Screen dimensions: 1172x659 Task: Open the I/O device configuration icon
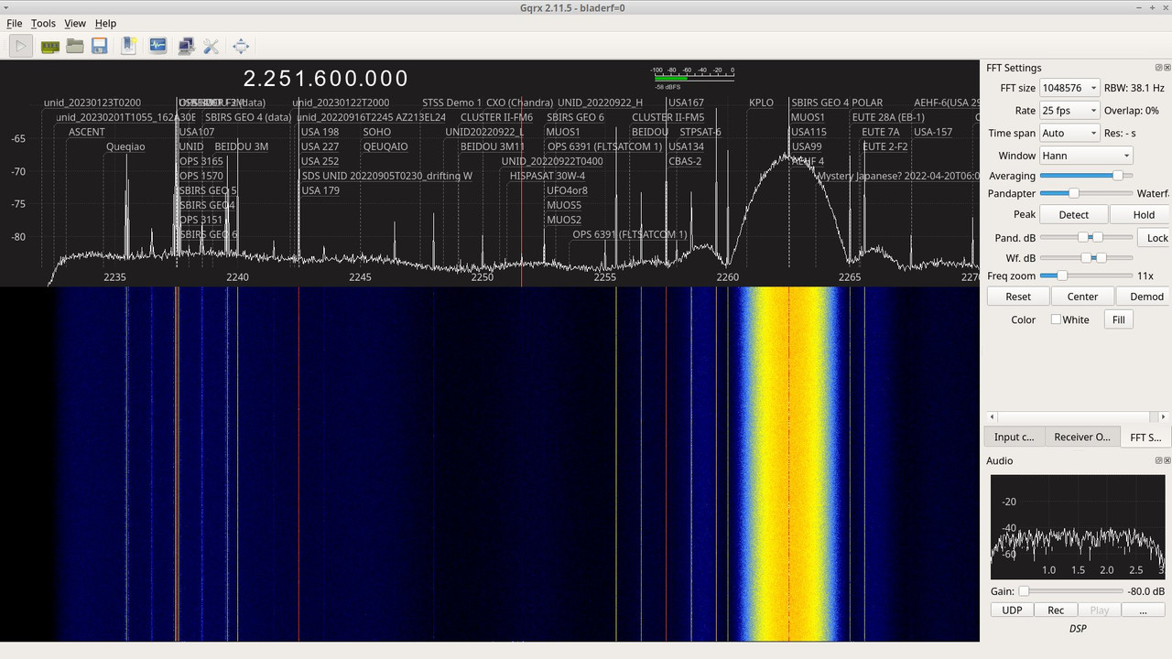(x=49, y=46)
